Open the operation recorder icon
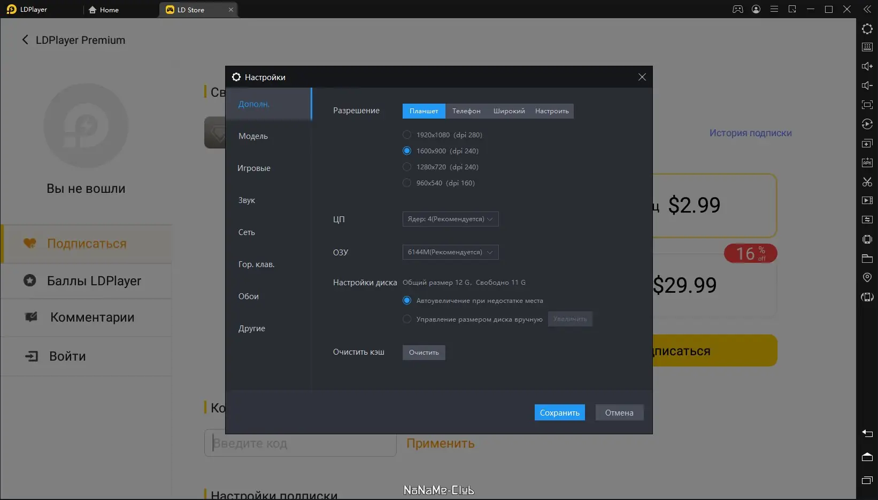 click(x=867, y=124)
